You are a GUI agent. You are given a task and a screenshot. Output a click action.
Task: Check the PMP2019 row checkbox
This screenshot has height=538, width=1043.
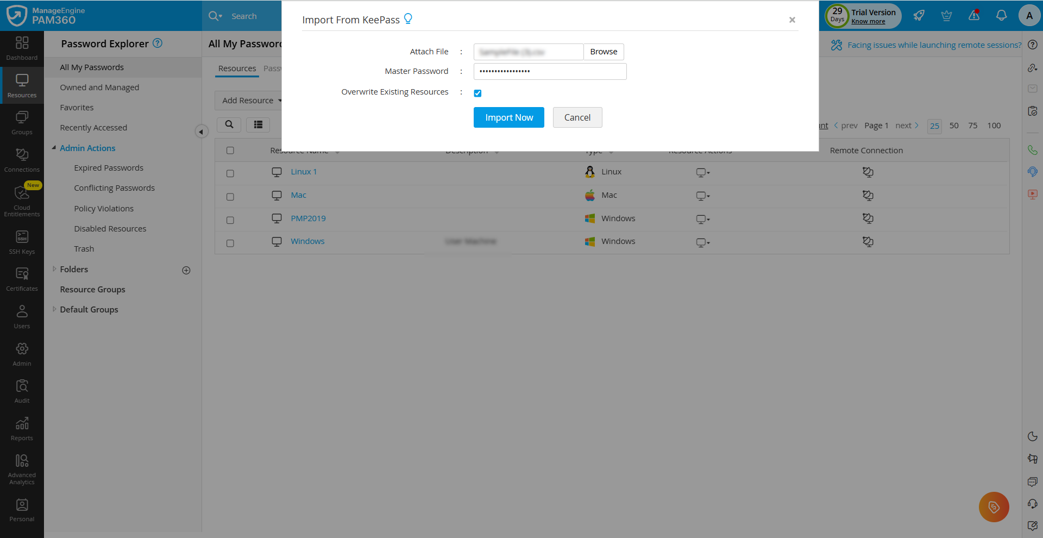tap(230, 220)
